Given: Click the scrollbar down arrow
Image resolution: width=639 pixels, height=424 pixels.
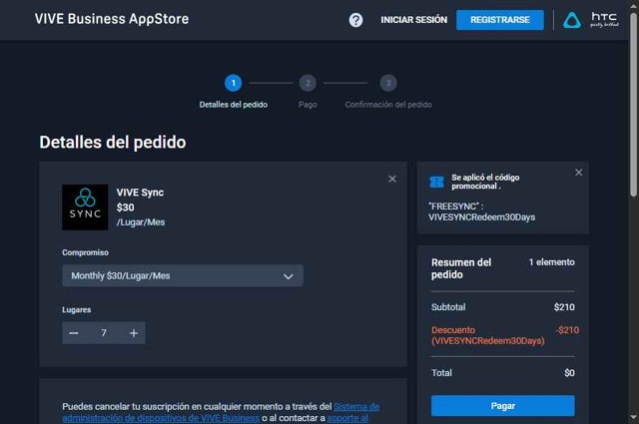Looking at the screenshot, I should (634, 417).
